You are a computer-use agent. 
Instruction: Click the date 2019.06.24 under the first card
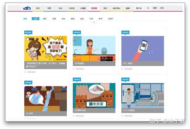click(x=31, y=72)
